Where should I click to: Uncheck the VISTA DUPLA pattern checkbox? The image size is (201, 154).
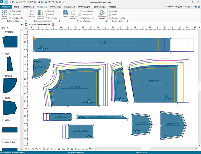tap(3, 142)
